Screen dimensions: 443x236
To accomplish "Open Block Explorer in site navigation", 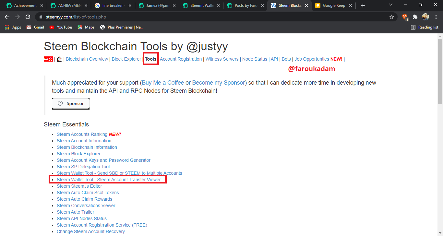I will pyautogui.click(x=126, y=59).
